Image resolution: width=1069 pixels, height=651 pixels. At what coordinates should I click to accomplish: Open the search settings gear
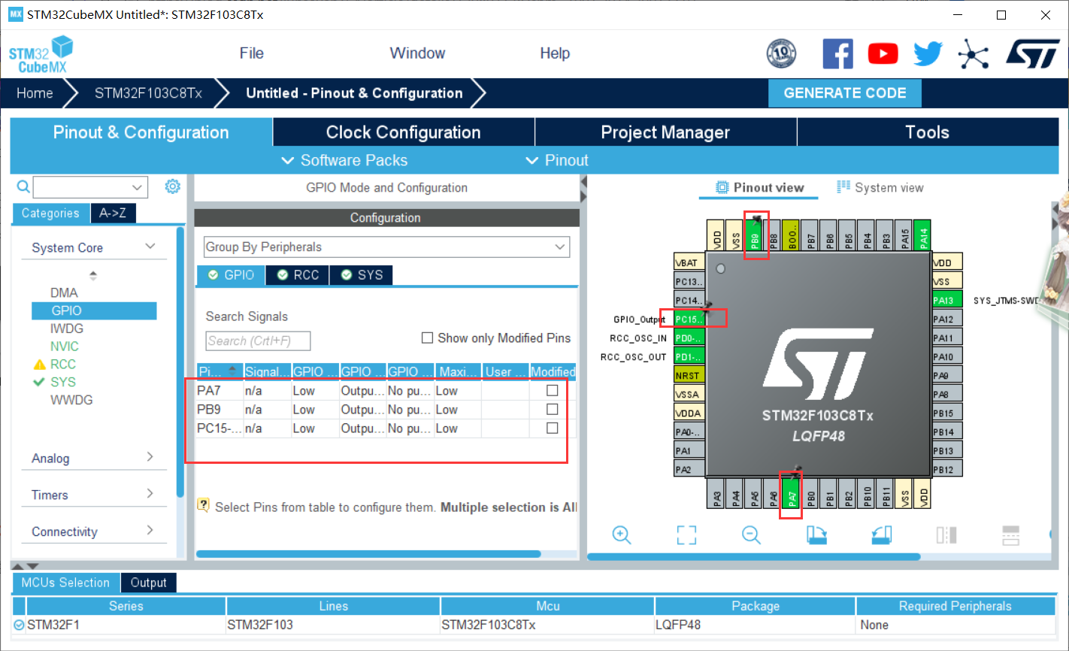pyautogui.click(x=172, y=186)
